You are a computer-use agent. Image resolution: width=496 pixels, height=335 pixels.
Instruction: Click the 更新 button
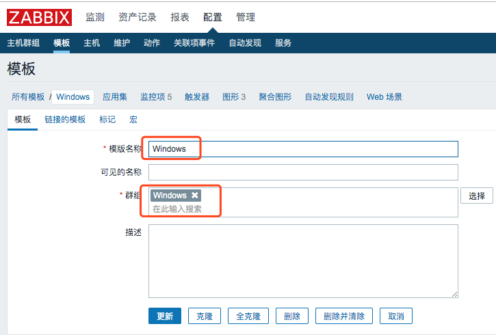point(165,316)
